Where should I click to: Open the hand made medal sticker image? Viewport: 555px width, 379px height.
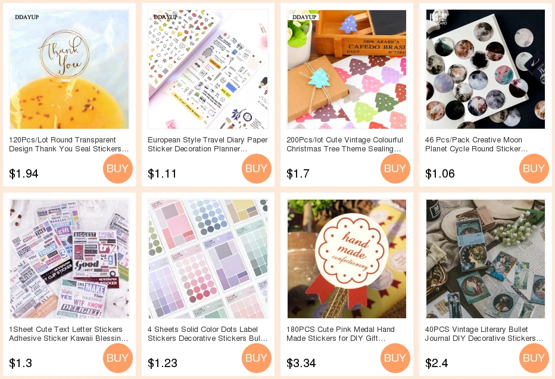click(347, 259)
